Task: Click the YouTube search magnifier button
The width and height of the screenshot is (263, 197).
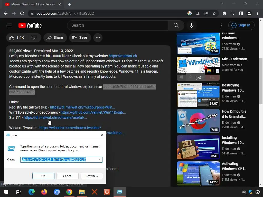Action: tap(176, 25)
